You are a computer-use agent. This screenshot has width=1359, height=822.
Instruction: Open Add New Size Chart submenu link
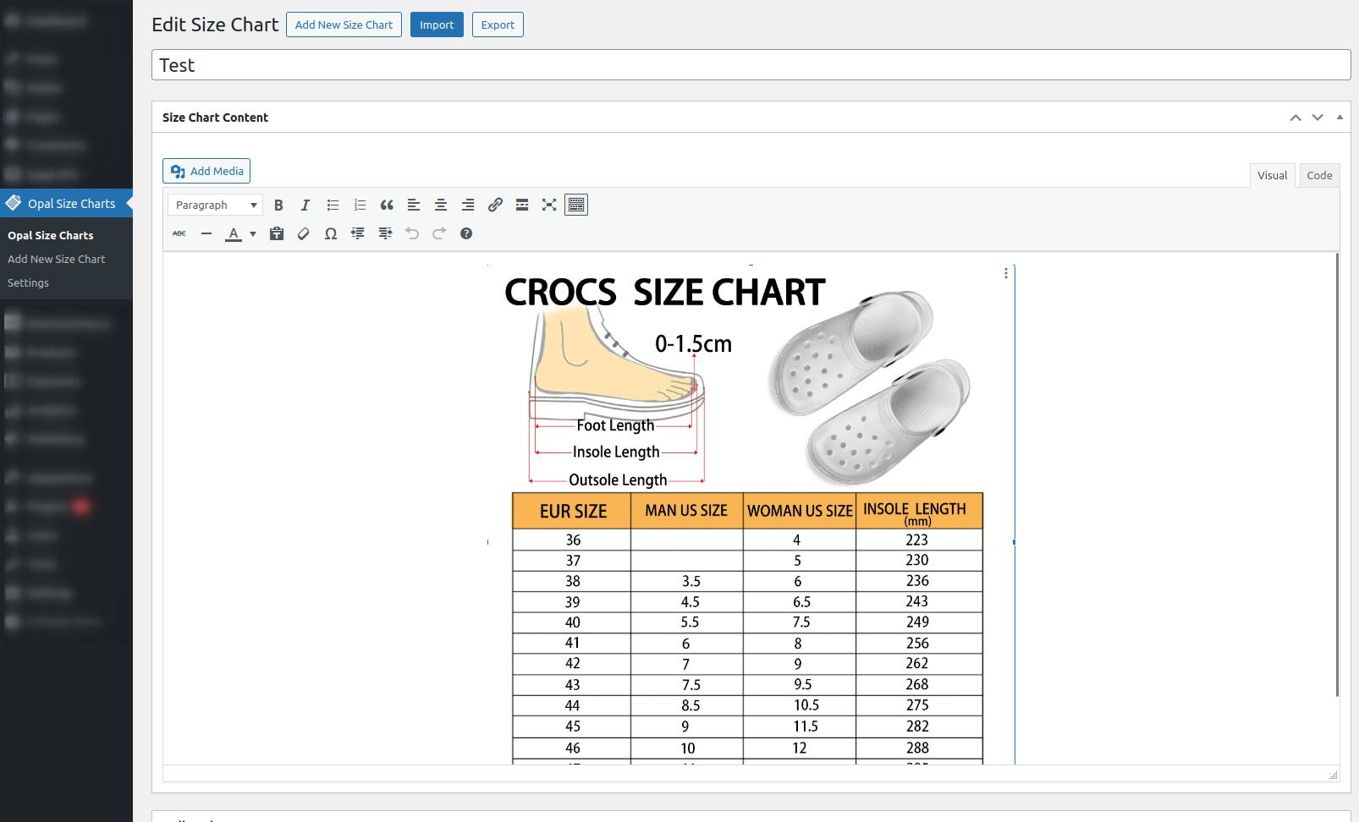(x=56, y=259)
